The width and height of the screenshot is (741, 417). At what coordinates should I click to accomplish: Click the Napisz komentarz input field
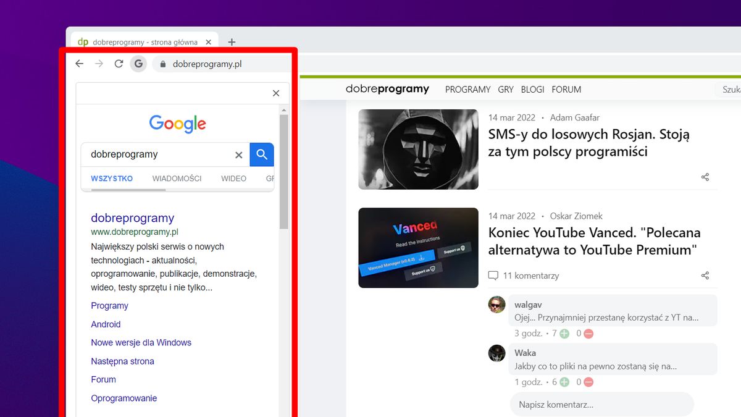tap(602, 404)
